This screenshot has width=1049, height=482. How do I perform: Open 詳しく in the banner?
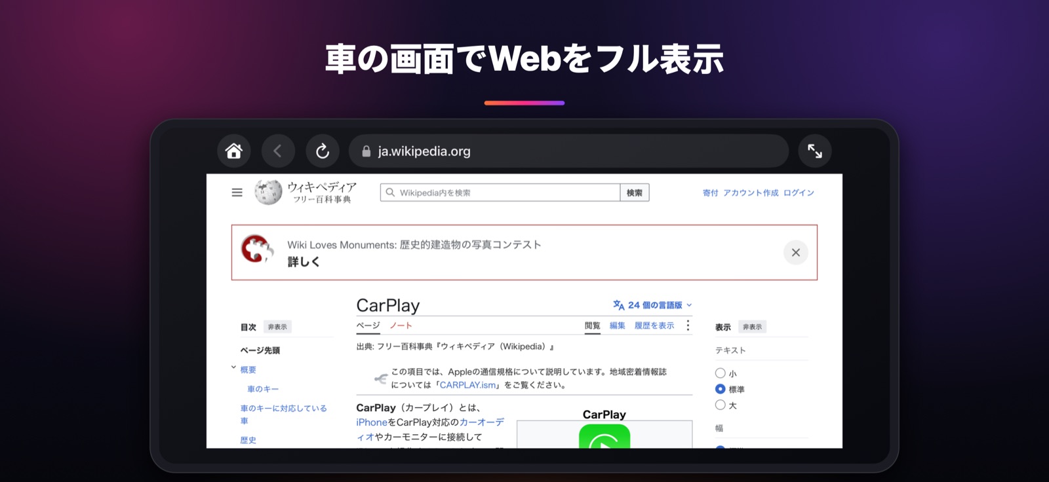click(304, 262)
